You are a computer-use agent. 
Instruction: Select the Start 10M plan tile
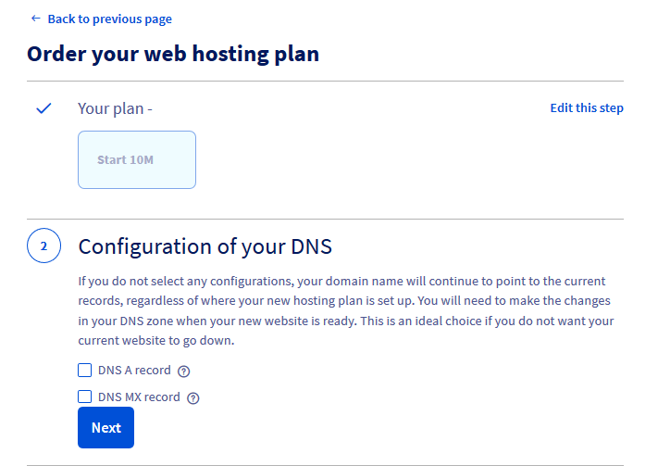point(137,159)
